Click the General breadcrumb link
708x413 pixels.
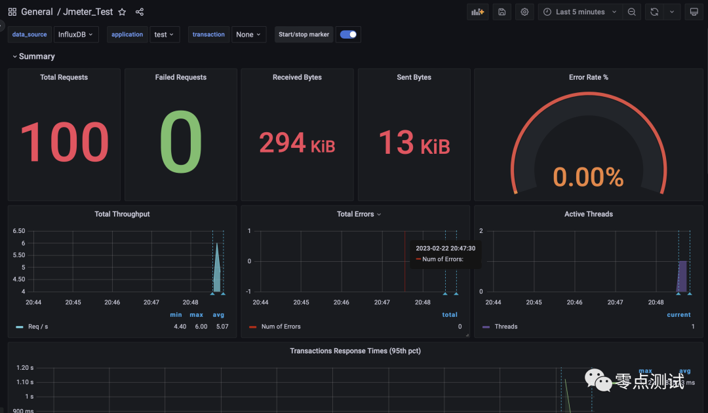37,12
